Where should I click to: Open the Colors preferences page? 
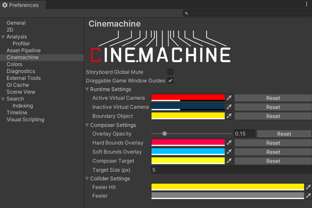click(x=14, y=64)
